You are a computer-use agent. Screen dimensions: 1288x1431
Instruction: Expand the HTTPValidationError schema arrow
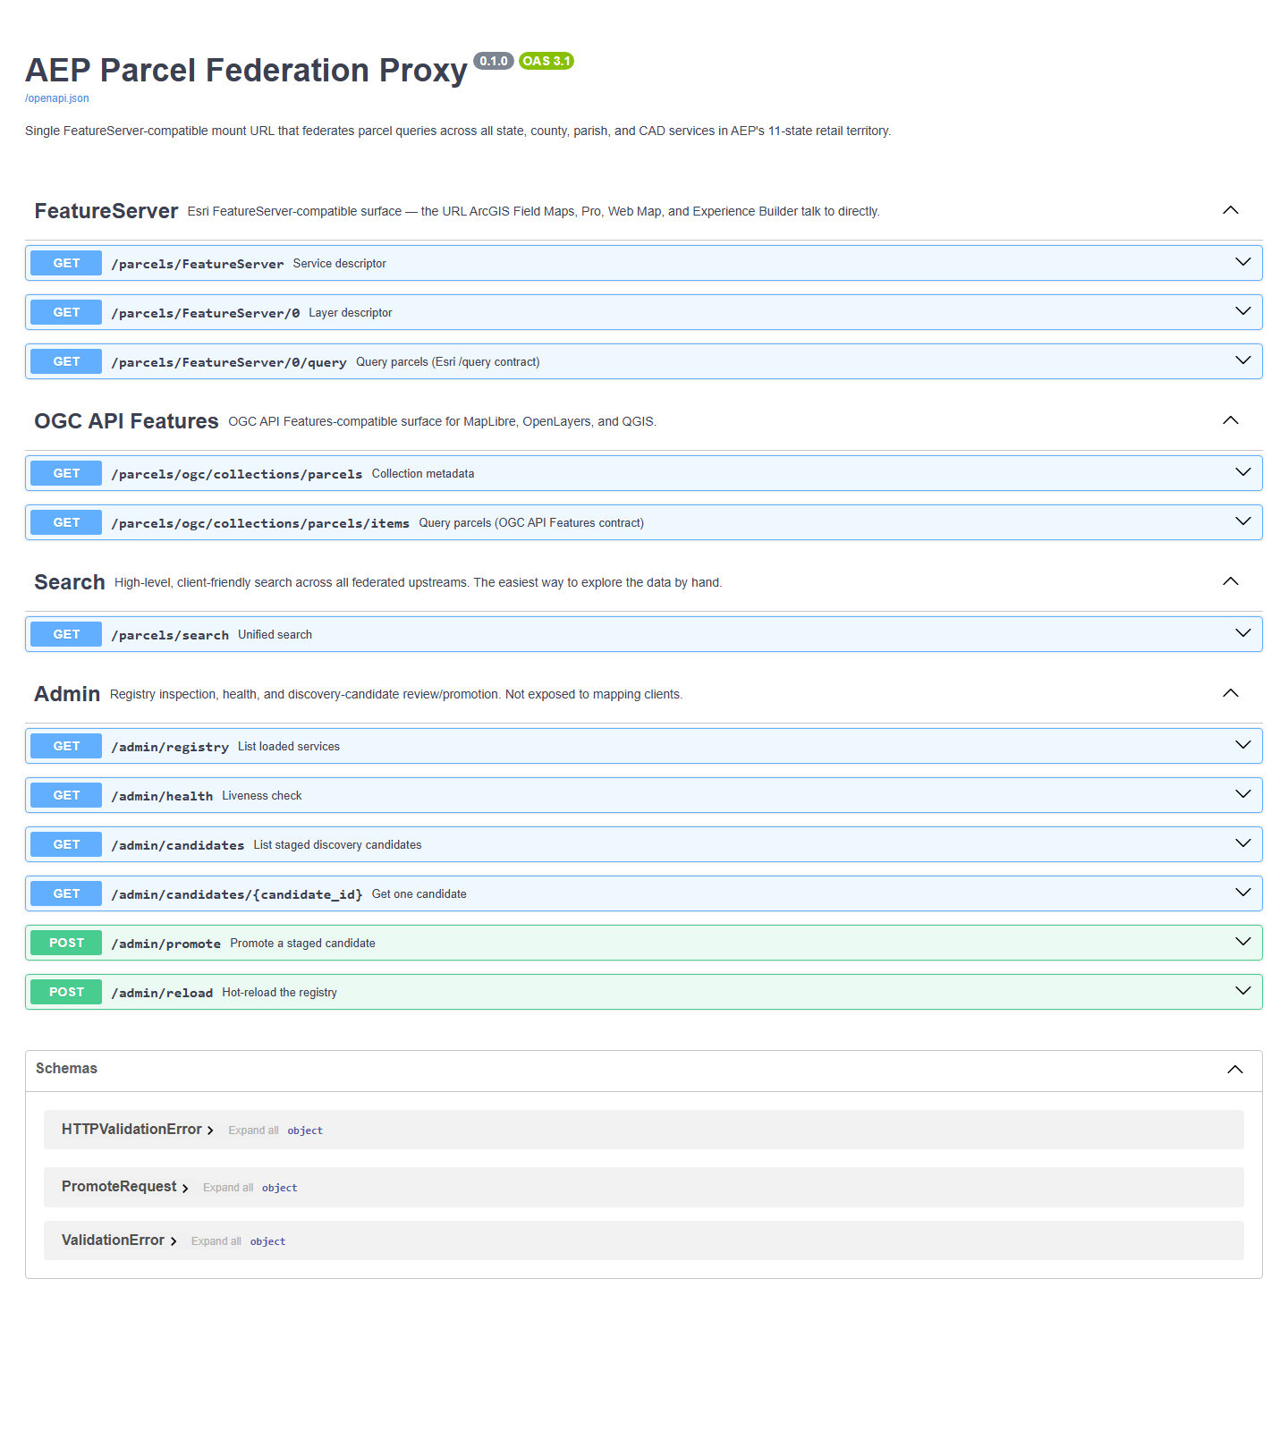(210, 1130)
